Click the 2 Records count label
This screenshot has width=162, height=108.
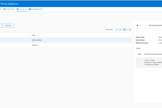pos(109,30)
